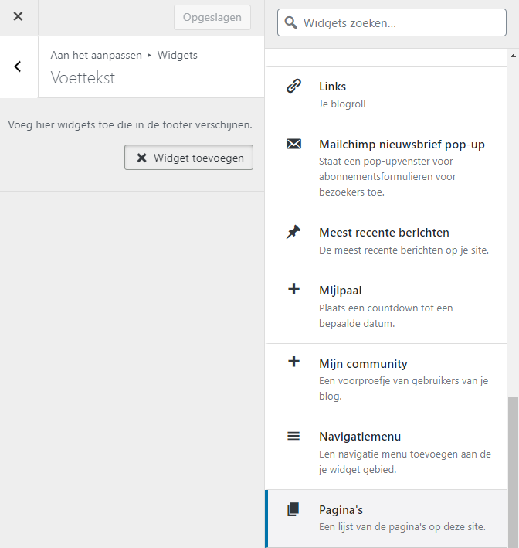Click the magnifying glass search icon
519x548 pixels.
[290, 22]
